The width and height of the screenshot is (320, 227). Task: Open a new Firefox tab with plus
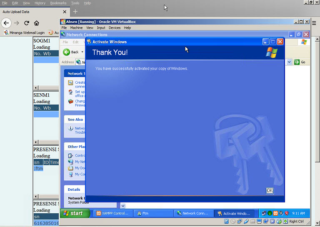click(75, 12)
